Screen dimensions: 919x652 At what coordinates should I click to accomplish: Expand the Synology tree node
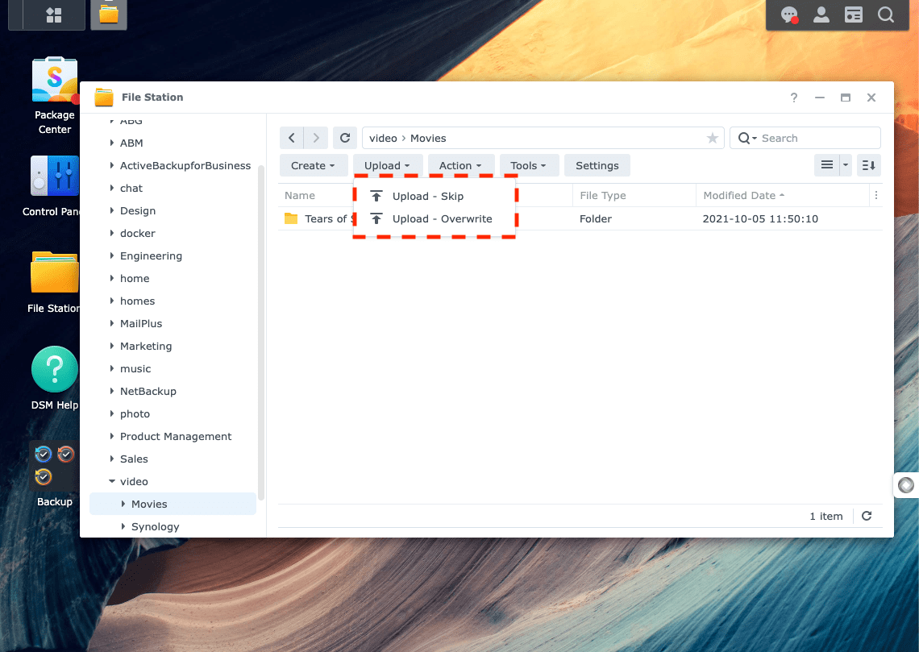123,526
